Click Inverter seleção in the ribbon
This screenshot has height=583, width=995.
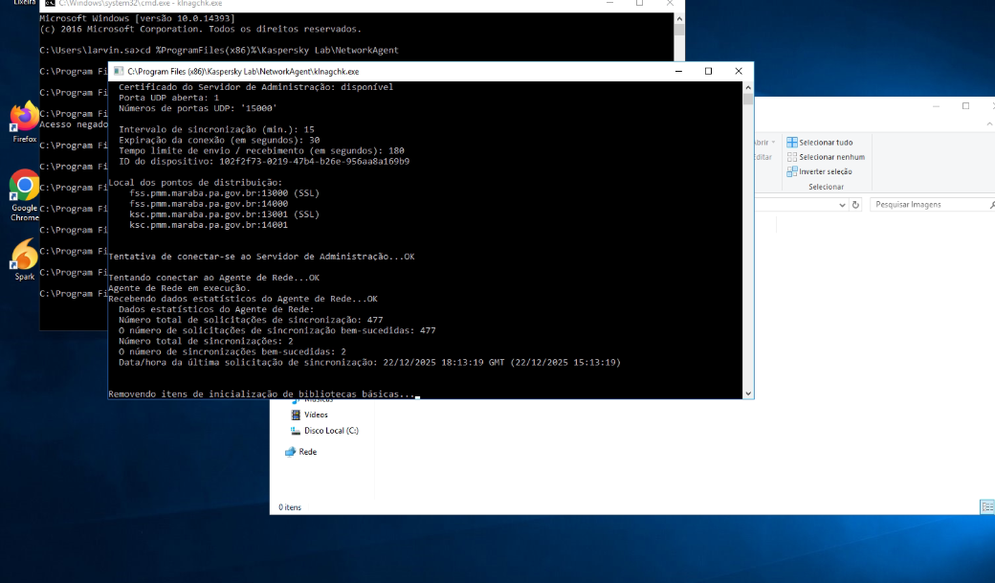click(x=820, y=171)
